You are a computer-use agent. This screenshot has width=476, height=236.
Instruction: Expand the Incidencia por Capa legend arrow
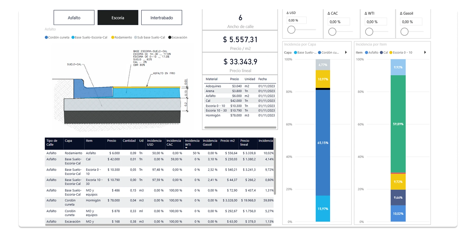(x=346, y=52)
